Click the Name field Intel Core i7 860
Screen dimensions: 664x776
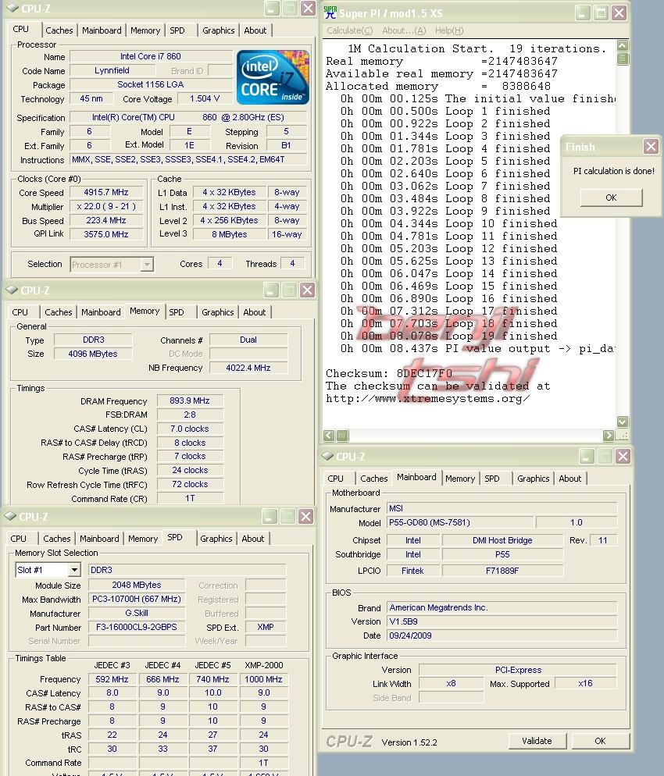tap(151, 56)
